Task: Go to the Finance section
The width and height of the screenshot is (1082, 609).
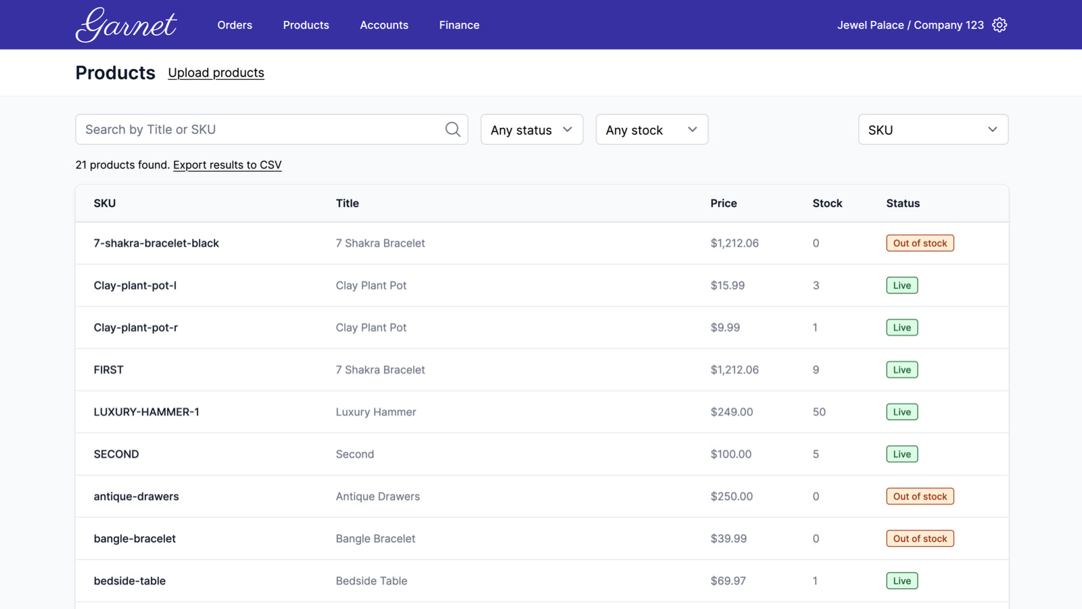Action: click(458, 25)
